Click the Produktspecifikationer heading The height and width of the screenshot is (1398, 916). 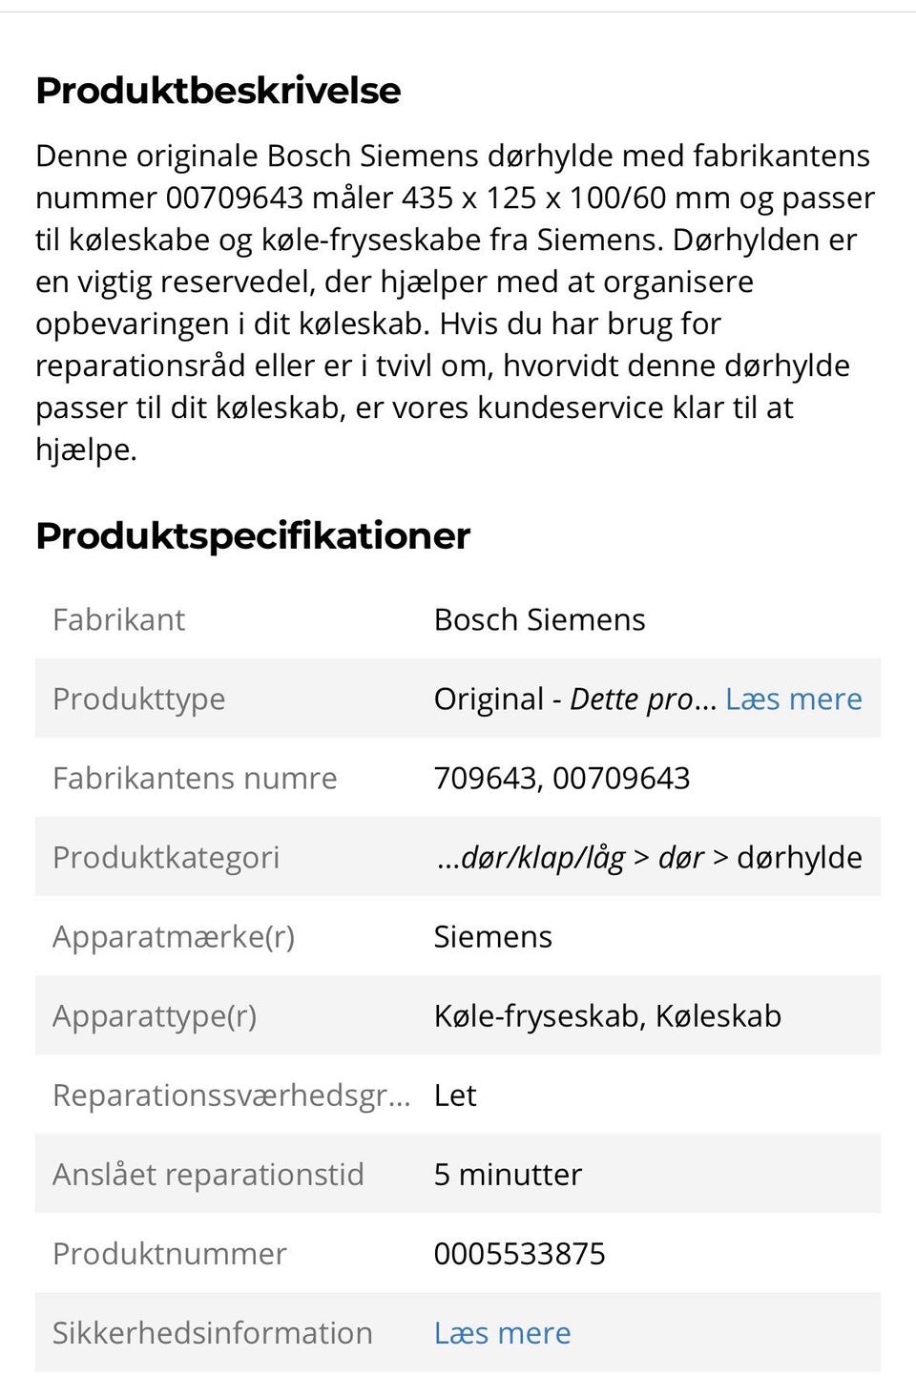point(253,535)
